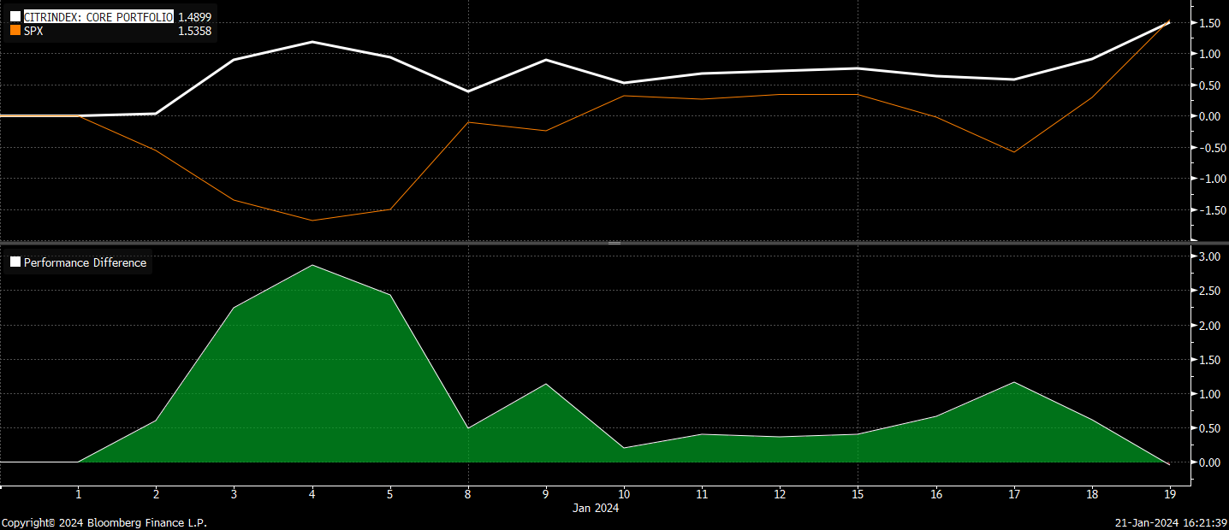The image size is (1229, 530).
Task: Click the Performance Difference legend label
Action: 85,262
